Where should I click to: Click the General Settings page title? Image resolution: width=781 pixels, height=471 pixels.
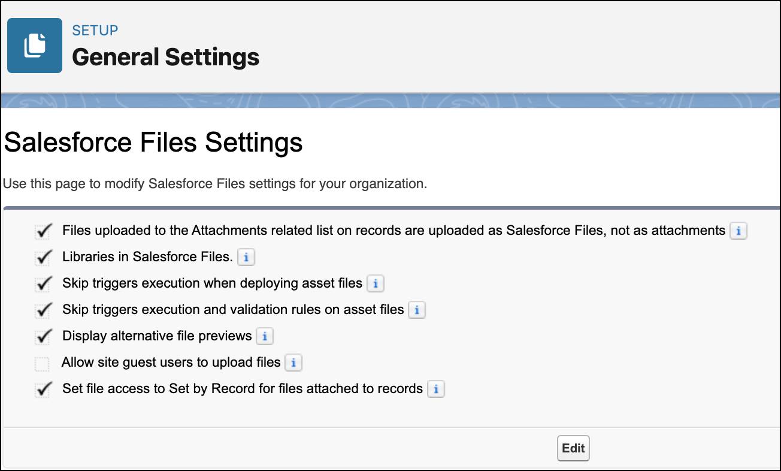[166, 57]
